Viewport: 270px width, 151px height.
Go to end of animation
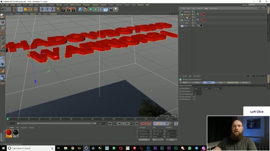(136, 124)
